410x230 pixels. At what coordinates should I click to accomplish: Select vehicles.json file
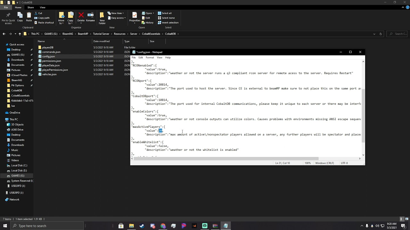click(x=49, y=74)
